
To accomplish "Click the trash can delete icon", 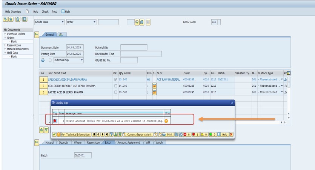I will pyautogui.click(x=18, y=19).
